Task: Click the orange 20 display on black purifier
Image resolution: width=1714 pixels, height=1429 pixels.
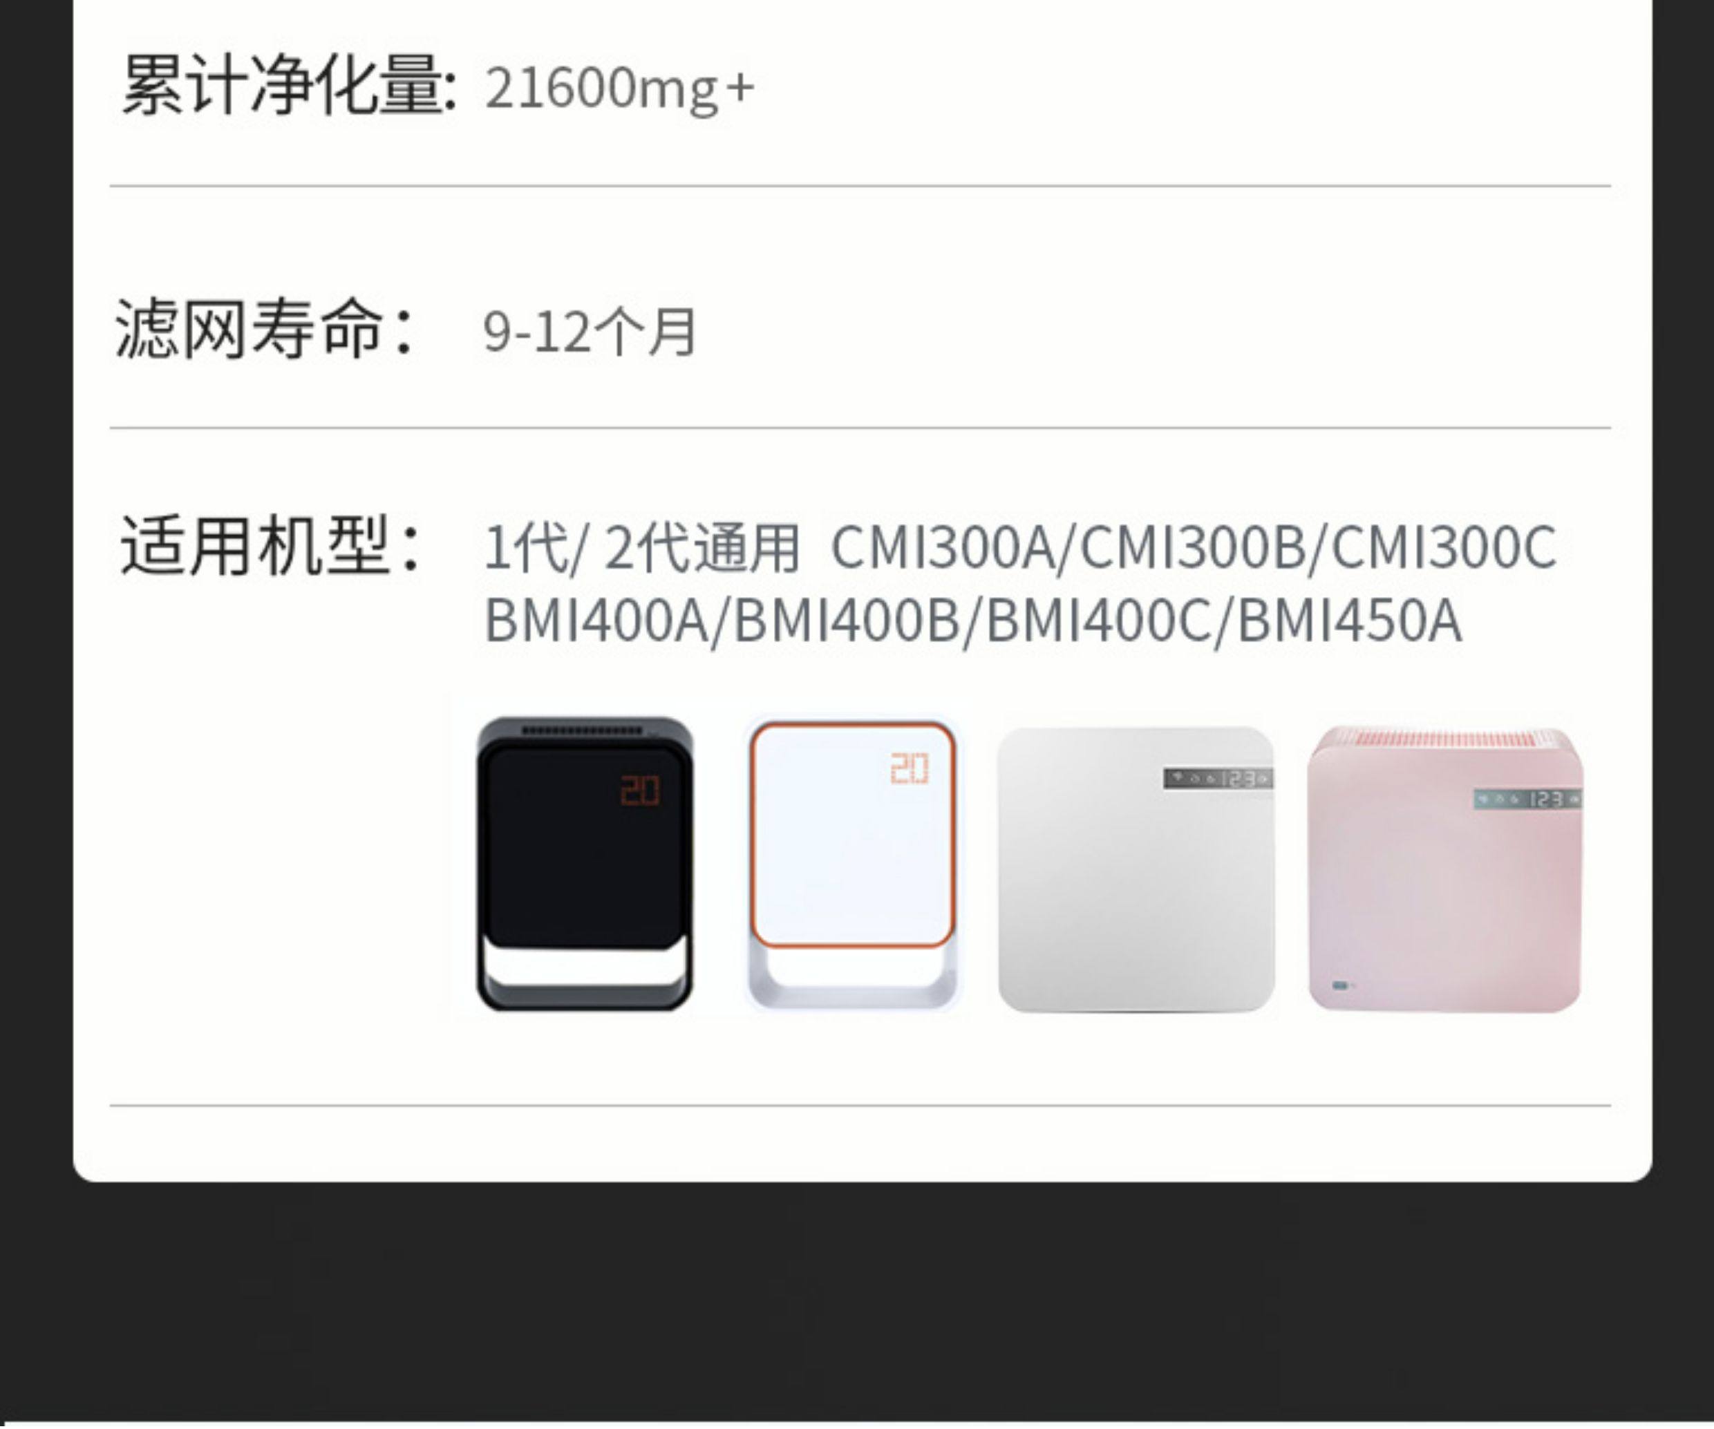Action: [x=640, y=789]
